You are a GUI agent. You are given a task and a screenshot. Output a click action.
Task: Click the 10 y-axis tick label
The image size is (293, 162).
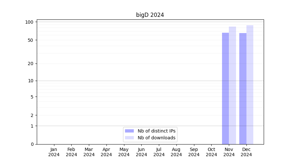[31, 81]
